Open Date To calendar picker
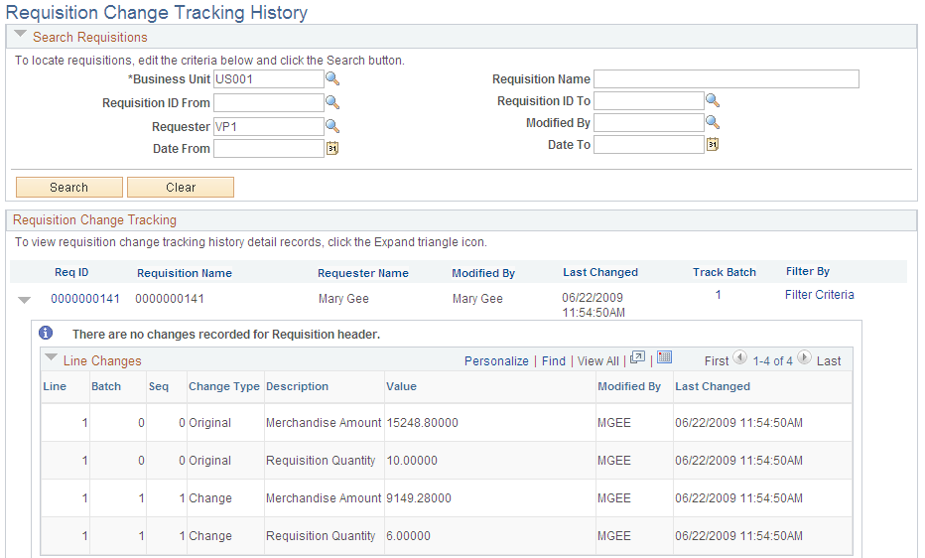Screen dimensions: 925x558 coord(713,145)
